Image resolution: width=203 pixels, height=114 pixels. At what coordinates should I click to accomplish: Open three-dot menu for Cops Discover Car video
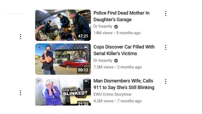(x=166, y=47)
